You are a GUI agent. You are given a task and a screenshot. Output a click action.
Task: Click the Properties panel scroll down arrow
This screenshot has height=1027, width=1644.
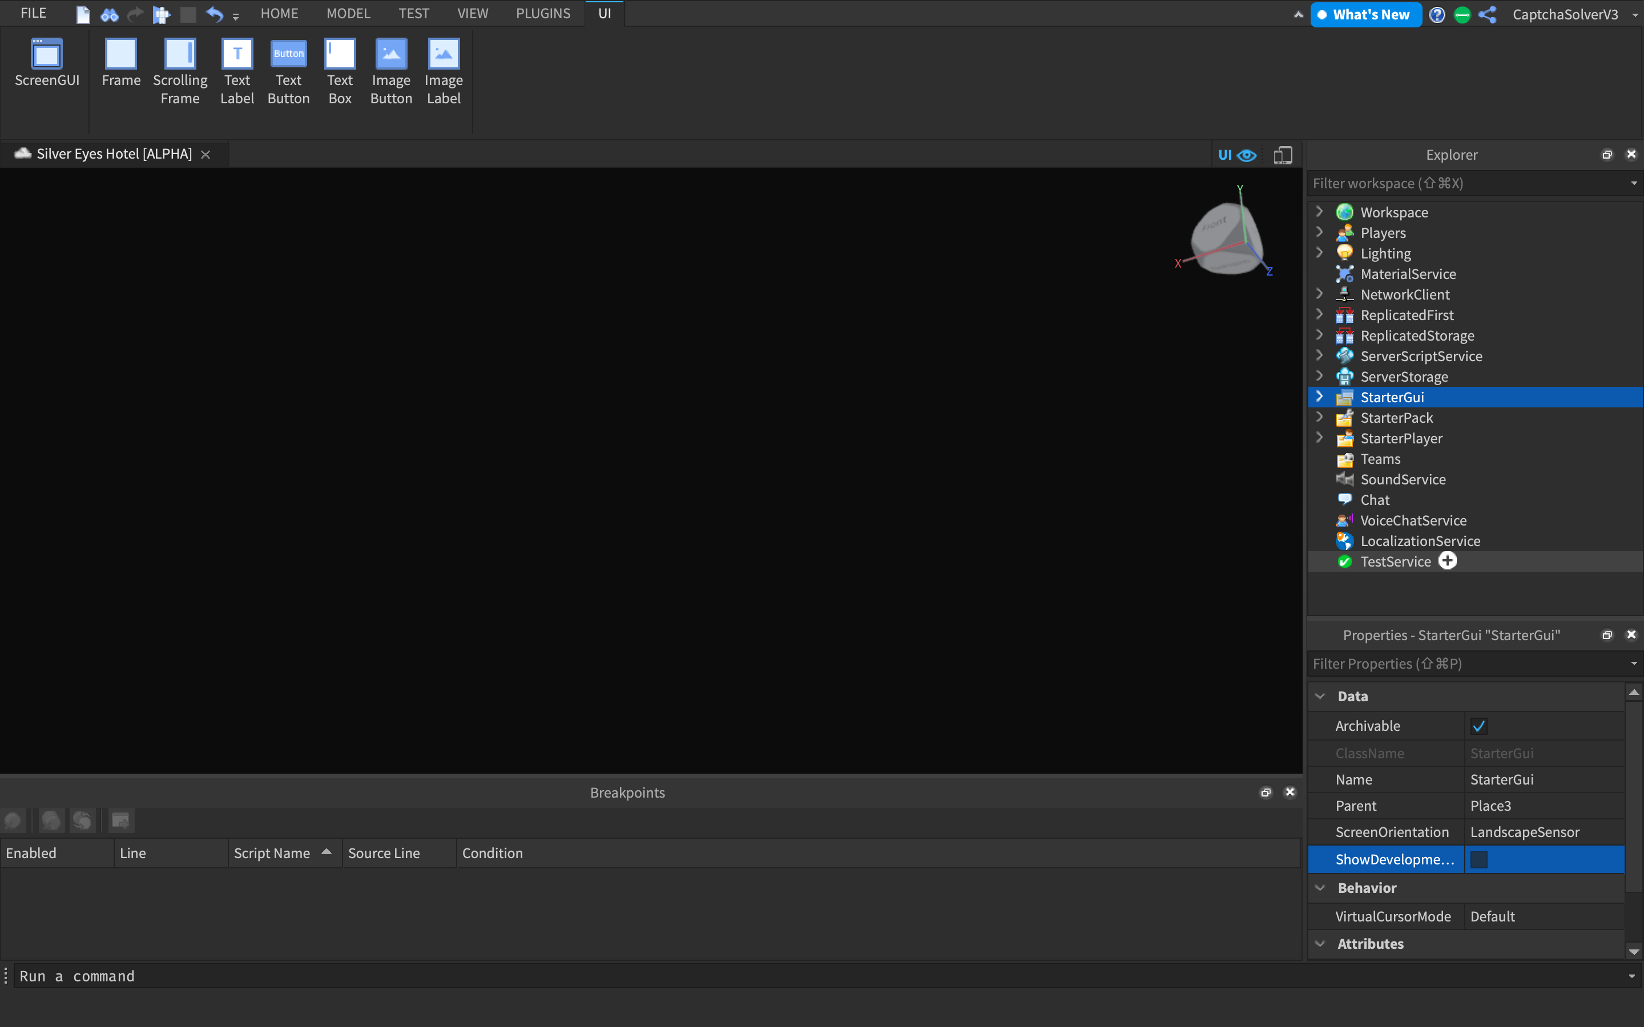(1634, 952)
